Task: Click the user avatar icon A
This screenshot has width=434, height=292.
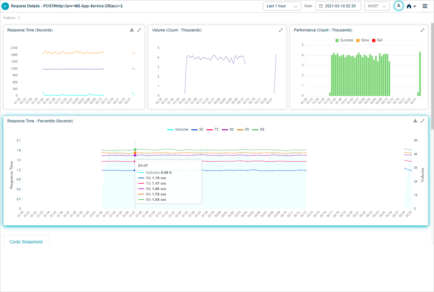Action: [399, 6]
